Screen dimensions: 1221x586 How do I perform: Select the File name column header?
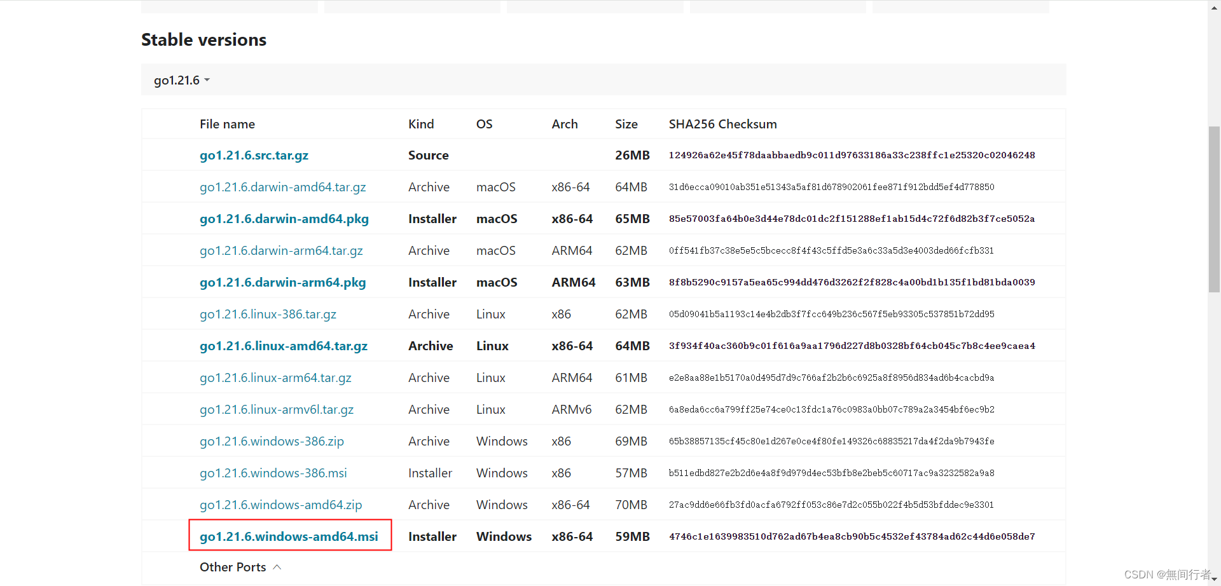tap(227, 124)
